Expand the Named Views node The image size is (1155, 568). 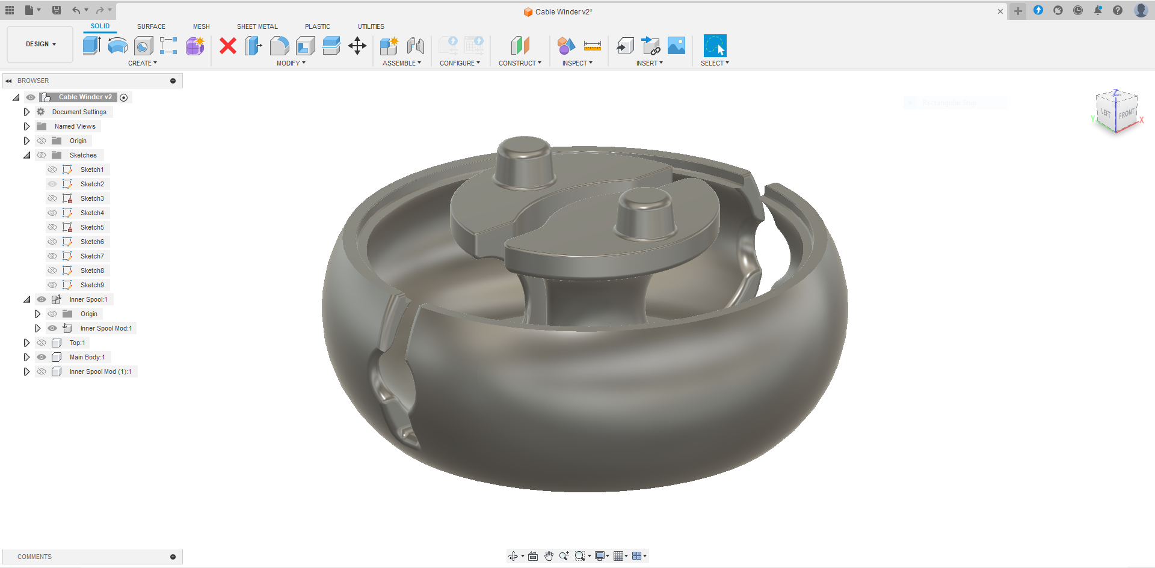point(26,126)
